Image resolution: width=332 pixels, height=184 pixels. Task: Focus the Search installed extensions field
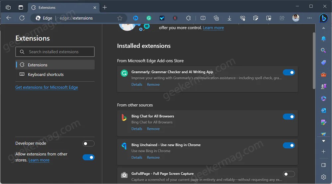coord(55,52)
